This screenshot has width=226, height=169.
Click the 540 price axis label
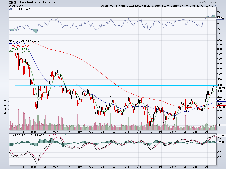point(220,69)
